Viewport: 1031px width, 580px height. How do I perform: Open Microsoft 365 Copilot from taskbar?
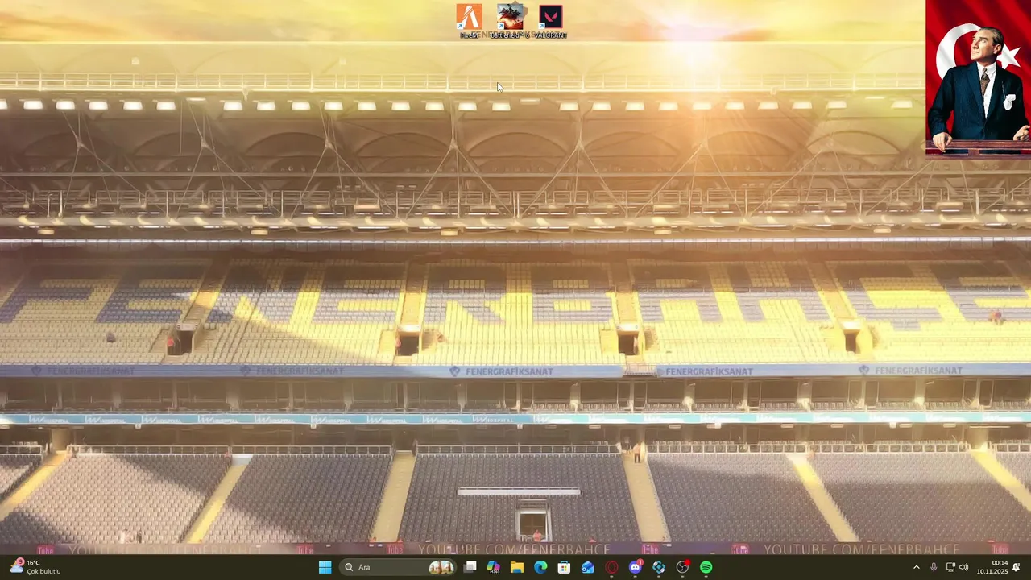click(494, 567)
